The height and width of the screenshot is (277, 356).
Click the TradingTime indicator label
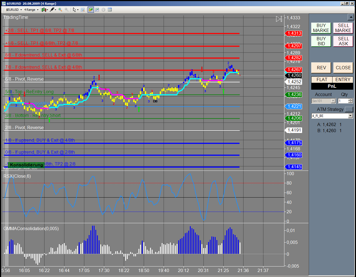tap(16, 17)
